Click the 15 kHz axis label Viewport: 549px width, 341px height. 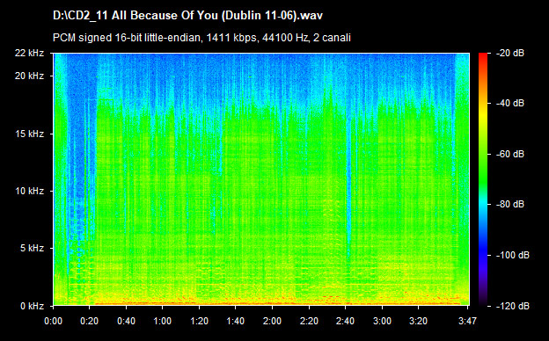29,134
